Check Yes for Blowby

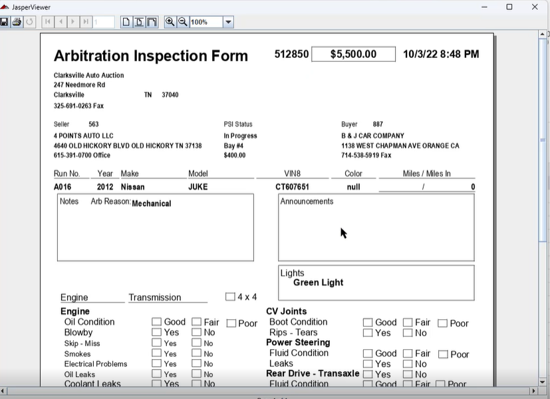tap(156, 332)
